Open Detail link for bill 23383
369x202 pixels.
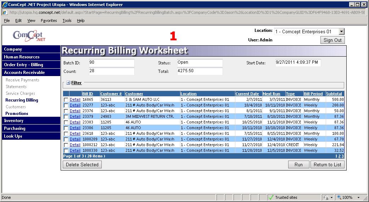tap(75, 122)
